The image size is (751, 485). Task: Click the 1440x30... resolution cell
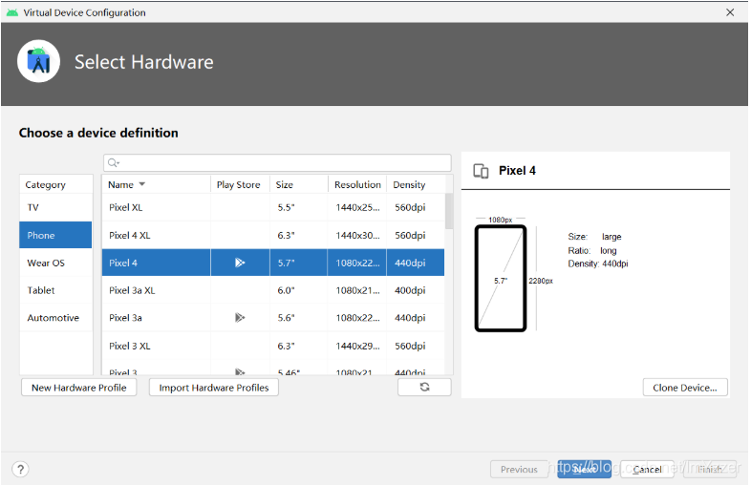point(357,235)
